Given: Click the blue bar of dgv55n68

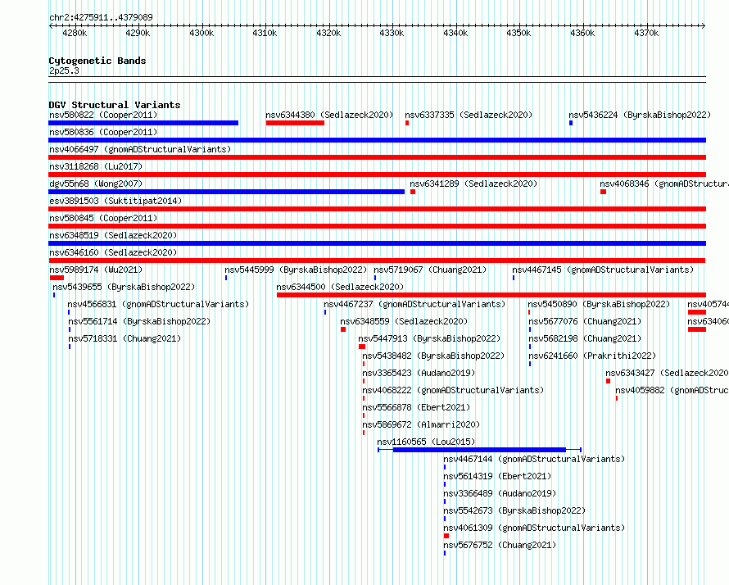Looking at the screenshot, I should pyautogui.click(x=226, y=192).
